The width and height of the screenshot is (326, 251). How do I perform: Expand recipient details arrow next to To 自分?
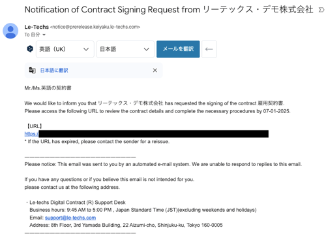coord(44,35)
